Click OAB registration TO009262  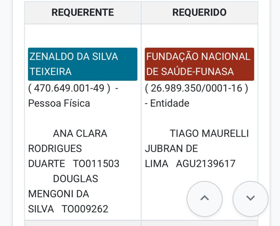pyautogui.click(x=85, y=209)
